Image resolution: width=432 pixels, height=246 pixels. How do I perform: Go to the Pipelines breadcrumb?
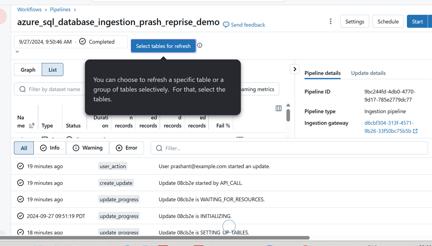coord(60,9)
